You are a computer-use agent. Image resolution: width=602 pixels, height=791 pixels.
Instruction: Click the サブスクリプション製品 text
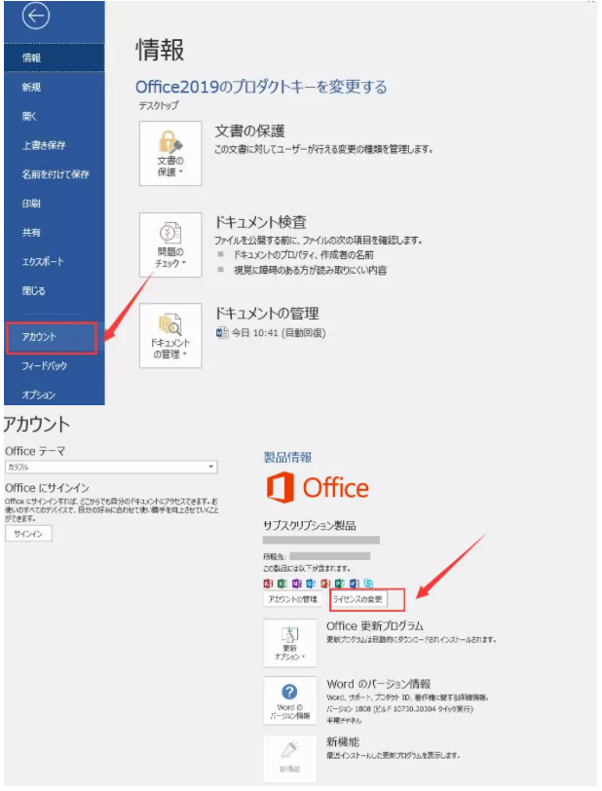[310, 526]
